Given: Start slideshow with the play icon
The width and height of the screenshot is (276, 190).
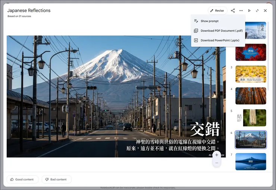Looking at the screenshot, I should (x=249, y=11).
